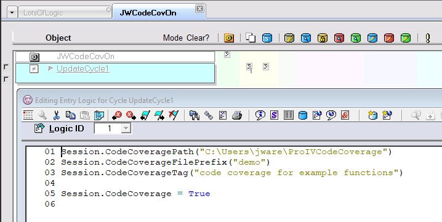Click the blue S database icon

point(267,38)
